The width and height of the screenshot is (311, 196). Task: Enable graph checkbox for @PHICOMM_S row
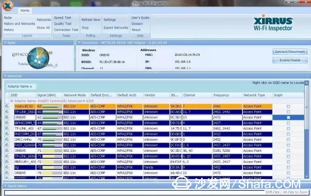pos(288,123)
